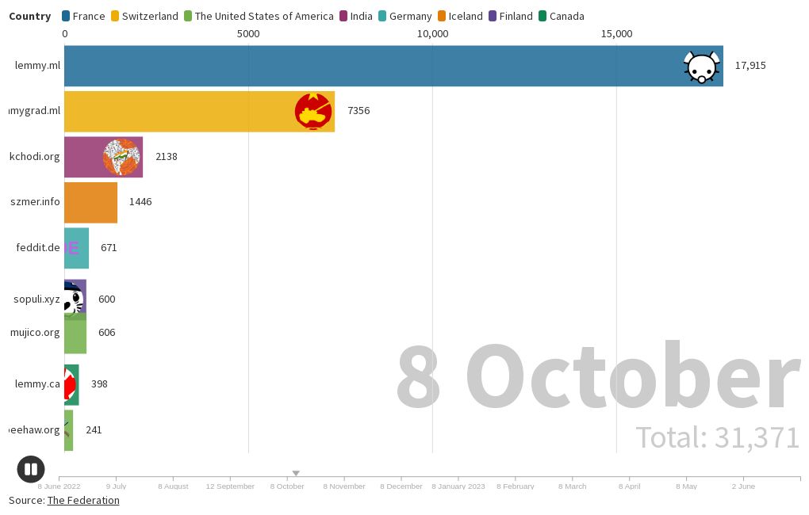
Task: Click the orange szmer.info bar
Action: point(90,203)
